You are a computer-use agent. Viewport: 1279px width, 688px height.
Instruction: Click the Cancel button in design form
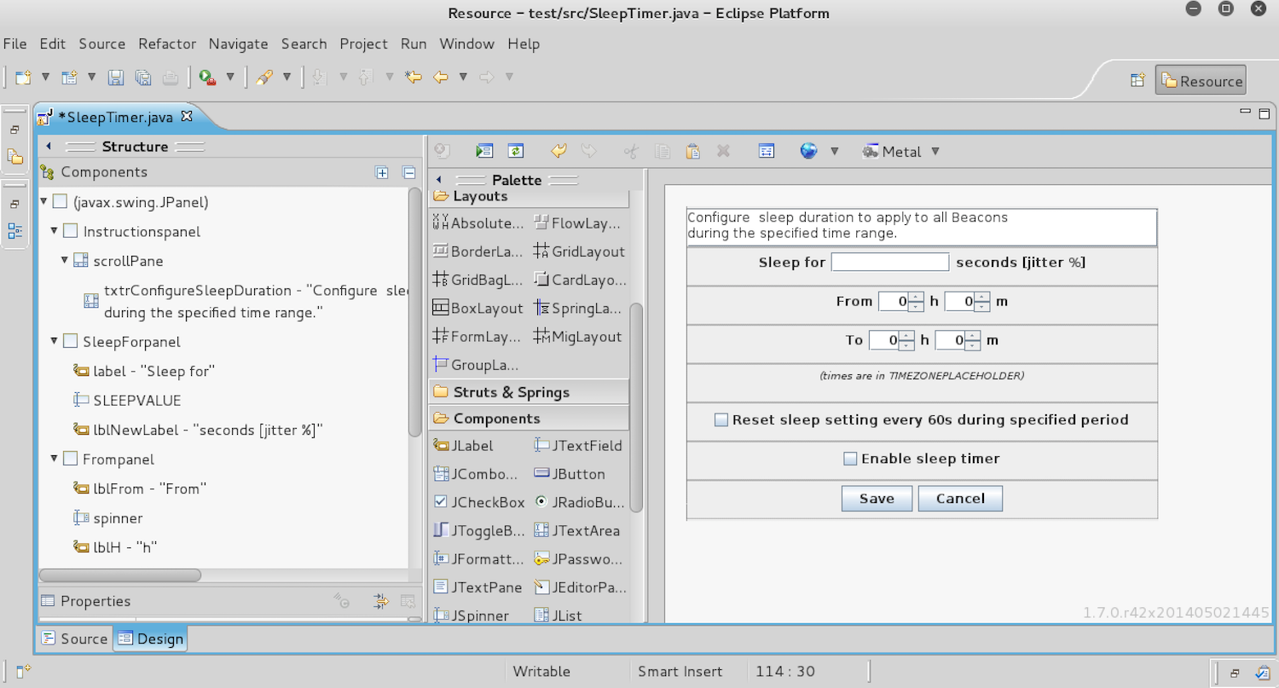(960, 499)
